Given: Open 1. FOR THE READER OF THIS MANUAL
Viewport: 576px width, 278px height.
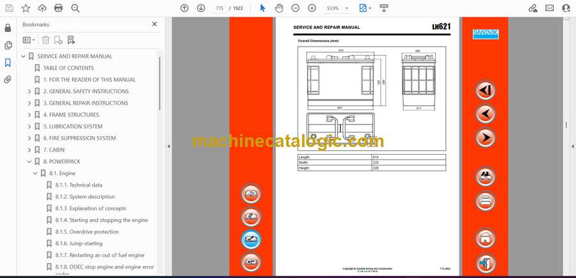Looking at the screenshot, I should [x=89, y=80].
